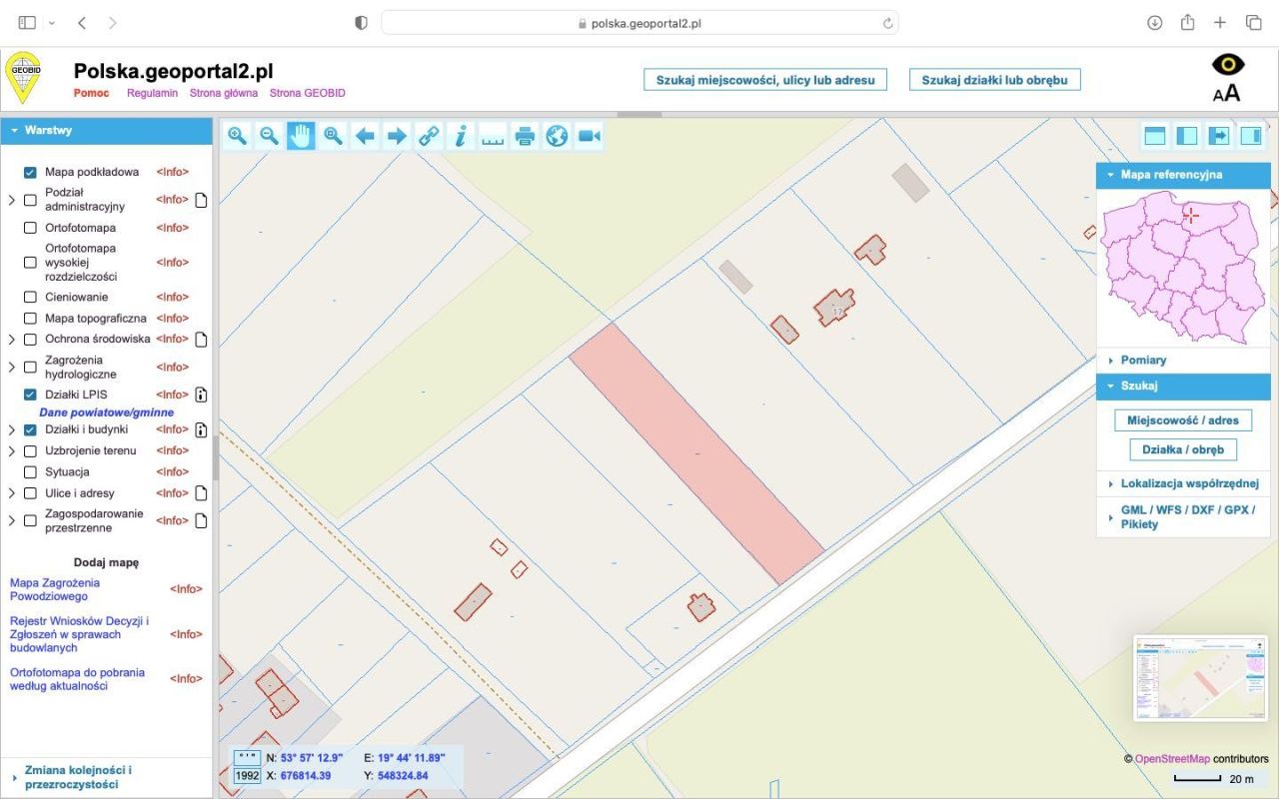Activate the pan hand tool
The image size is (1279, 799).
click(x=301, y=136)
